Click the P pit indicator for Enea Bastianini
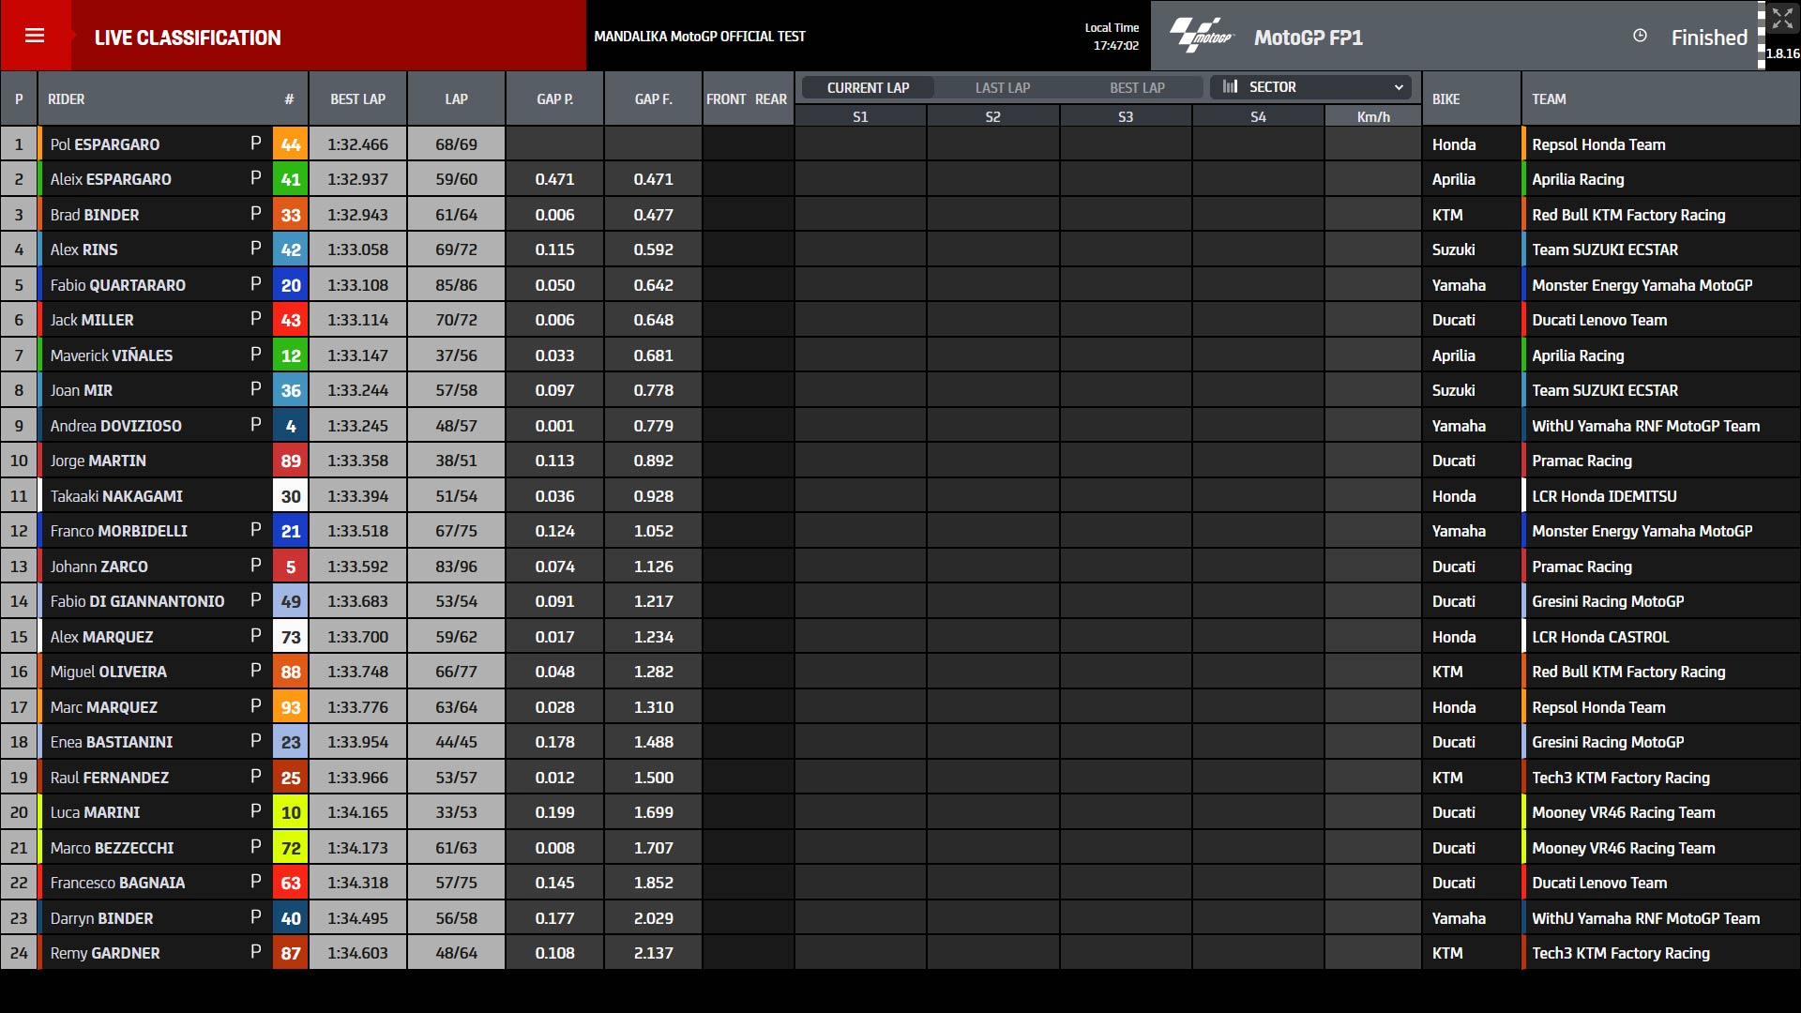Viewport: 1801px width, 1013px height. pyautogui.click(x=255, y=742)
